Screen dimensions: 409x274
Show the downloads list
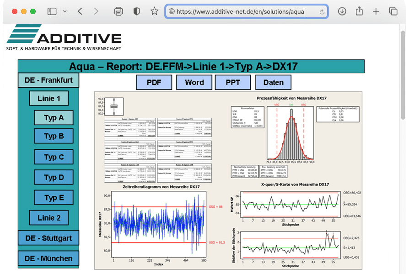click(342, 11)
